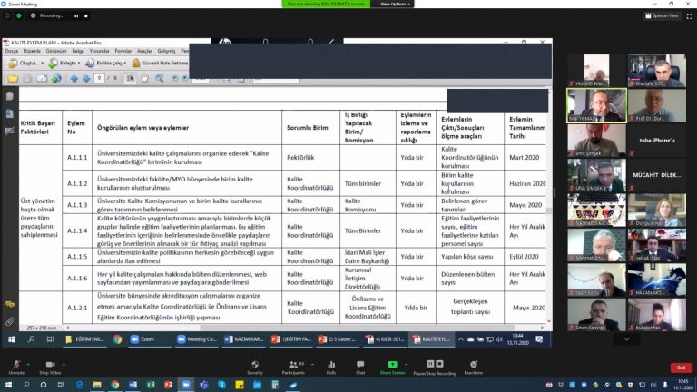Open the Reactions menu
The width and height of the screenshot is (697, 392).
point(474,367)
